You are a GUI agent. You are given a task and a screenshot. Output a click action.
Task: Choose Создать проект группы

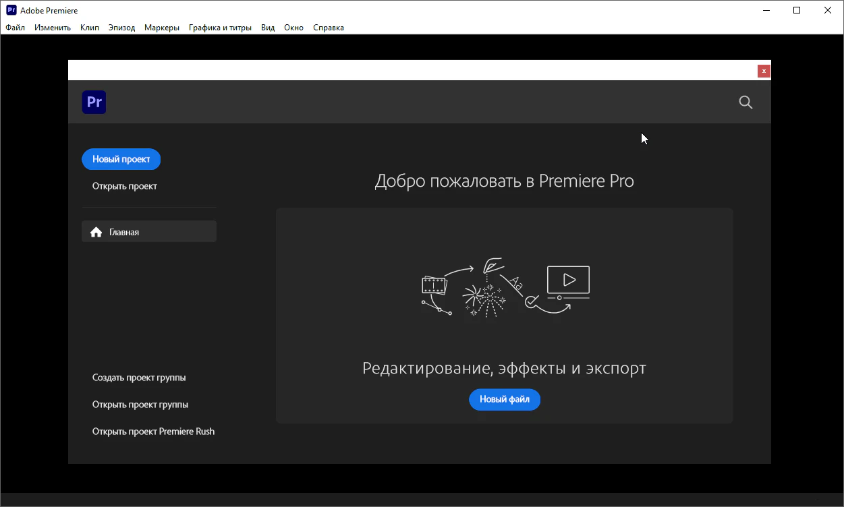pyautogui.click(x=139, y=378)
